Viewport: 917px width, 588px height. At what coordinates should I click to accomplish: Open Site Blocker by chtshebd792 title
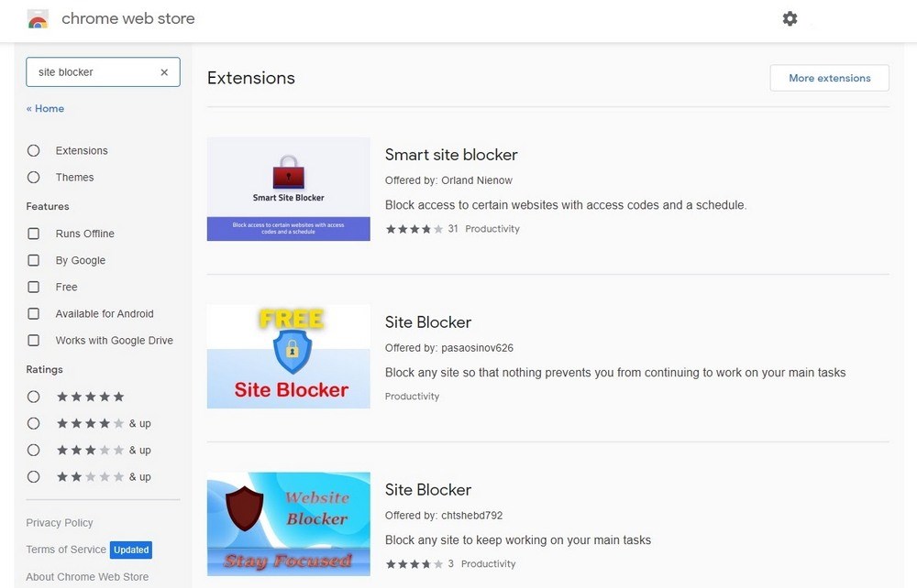(428, 490)
